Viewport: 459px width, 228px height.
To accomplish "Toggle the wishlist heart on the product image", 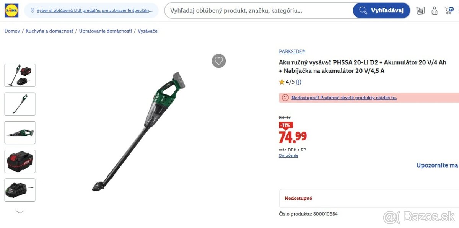I will [x=219, y=61].
